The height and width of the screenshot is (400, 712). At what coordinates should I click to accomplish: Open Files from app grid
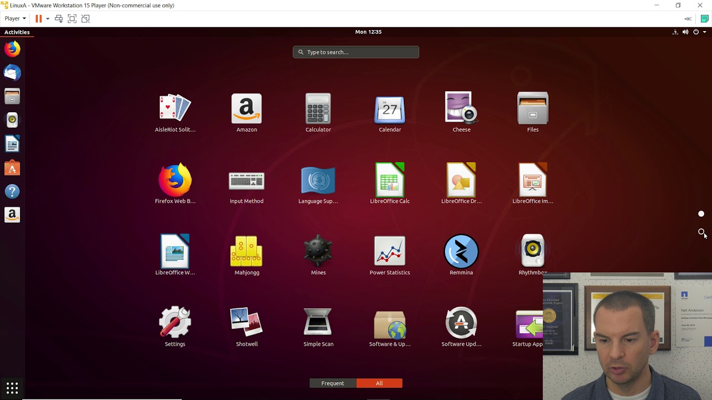point(532,113)
